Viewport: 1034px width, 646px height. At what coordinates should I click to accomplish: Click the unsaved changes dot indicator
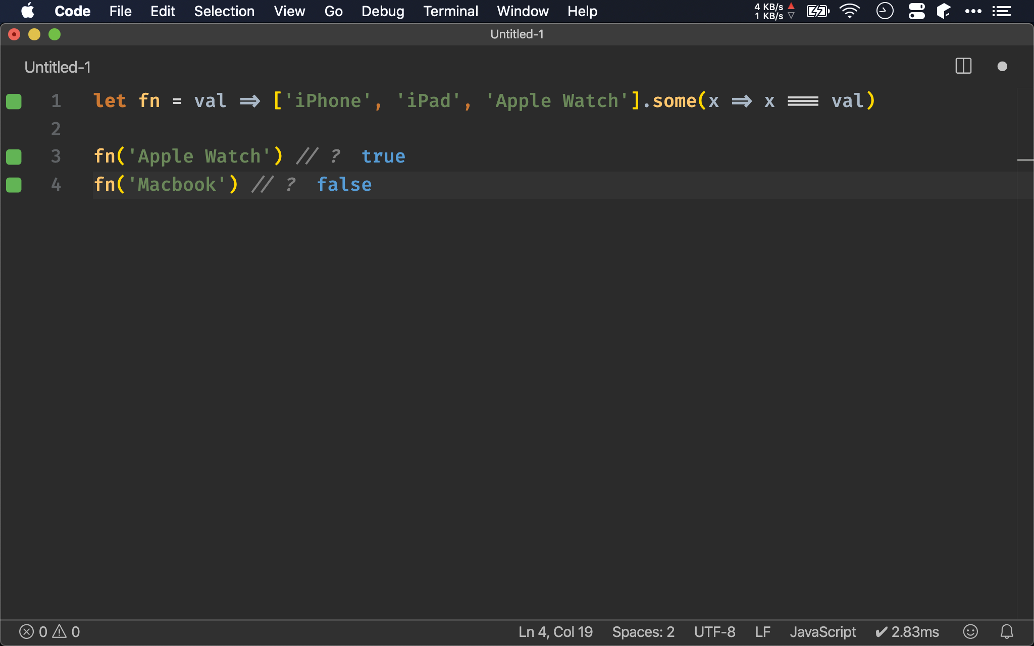[1002, 67]
